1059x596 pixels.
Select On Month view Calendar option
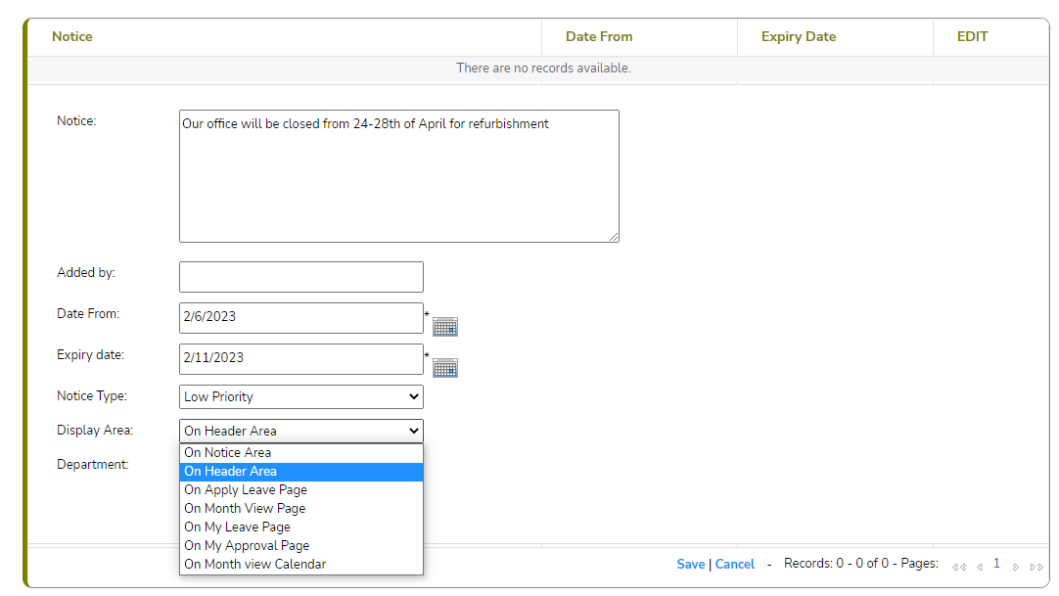click(301, 564)
